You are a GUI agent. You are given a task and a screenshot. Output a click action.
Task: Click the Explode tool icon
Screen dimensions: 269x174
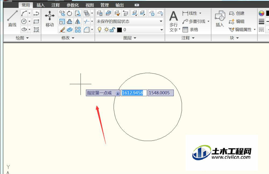click(x=69, y=30)
